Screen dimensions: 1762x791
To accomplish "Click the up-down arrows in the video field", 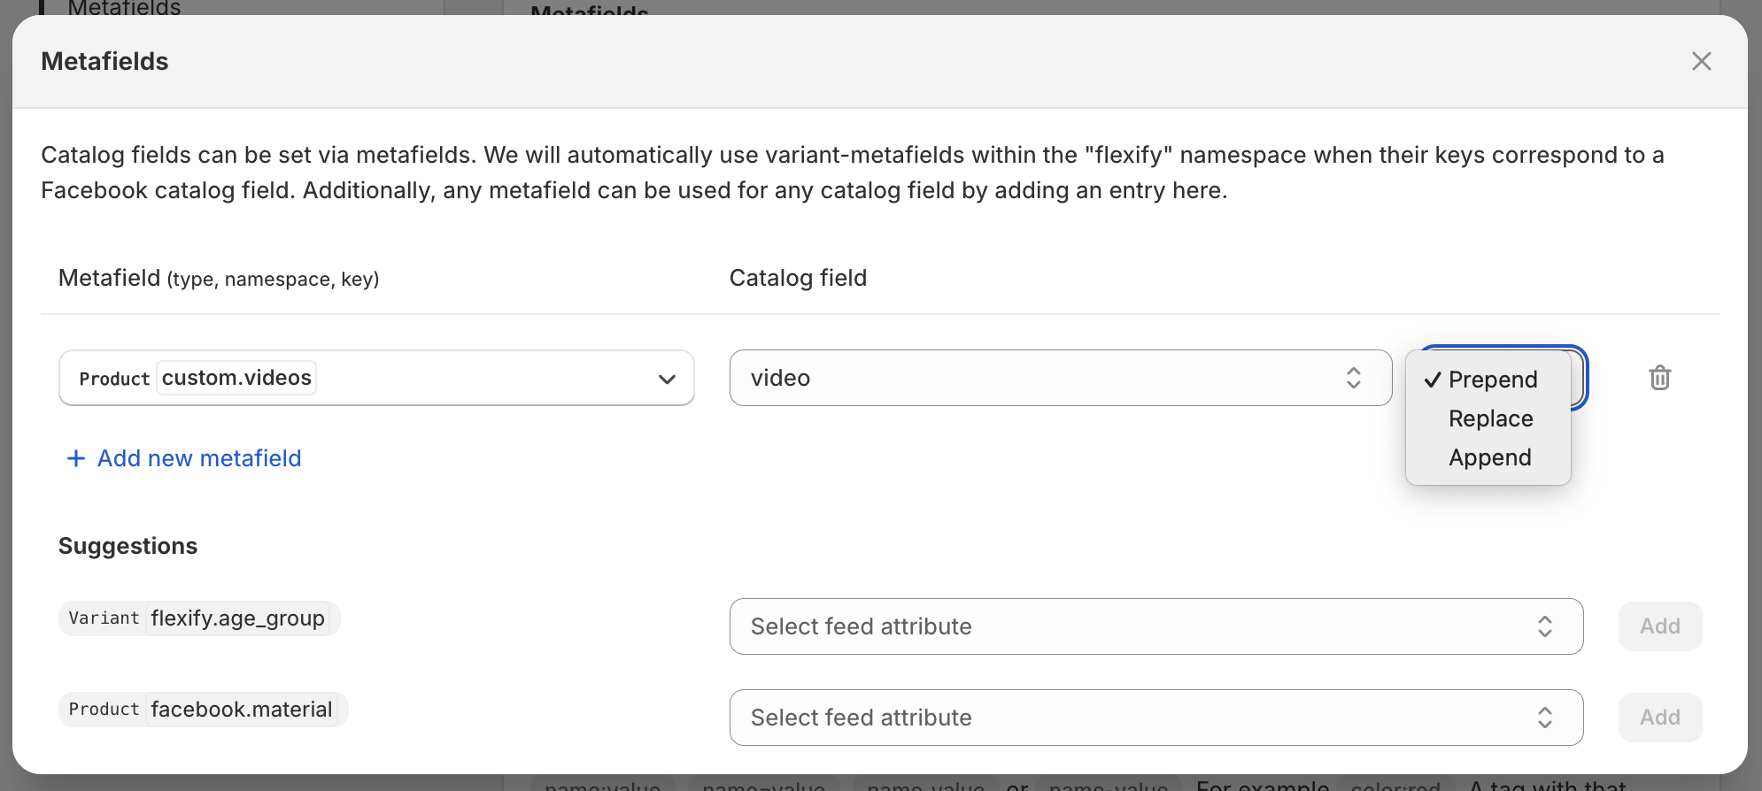I will coord(1353,378).
